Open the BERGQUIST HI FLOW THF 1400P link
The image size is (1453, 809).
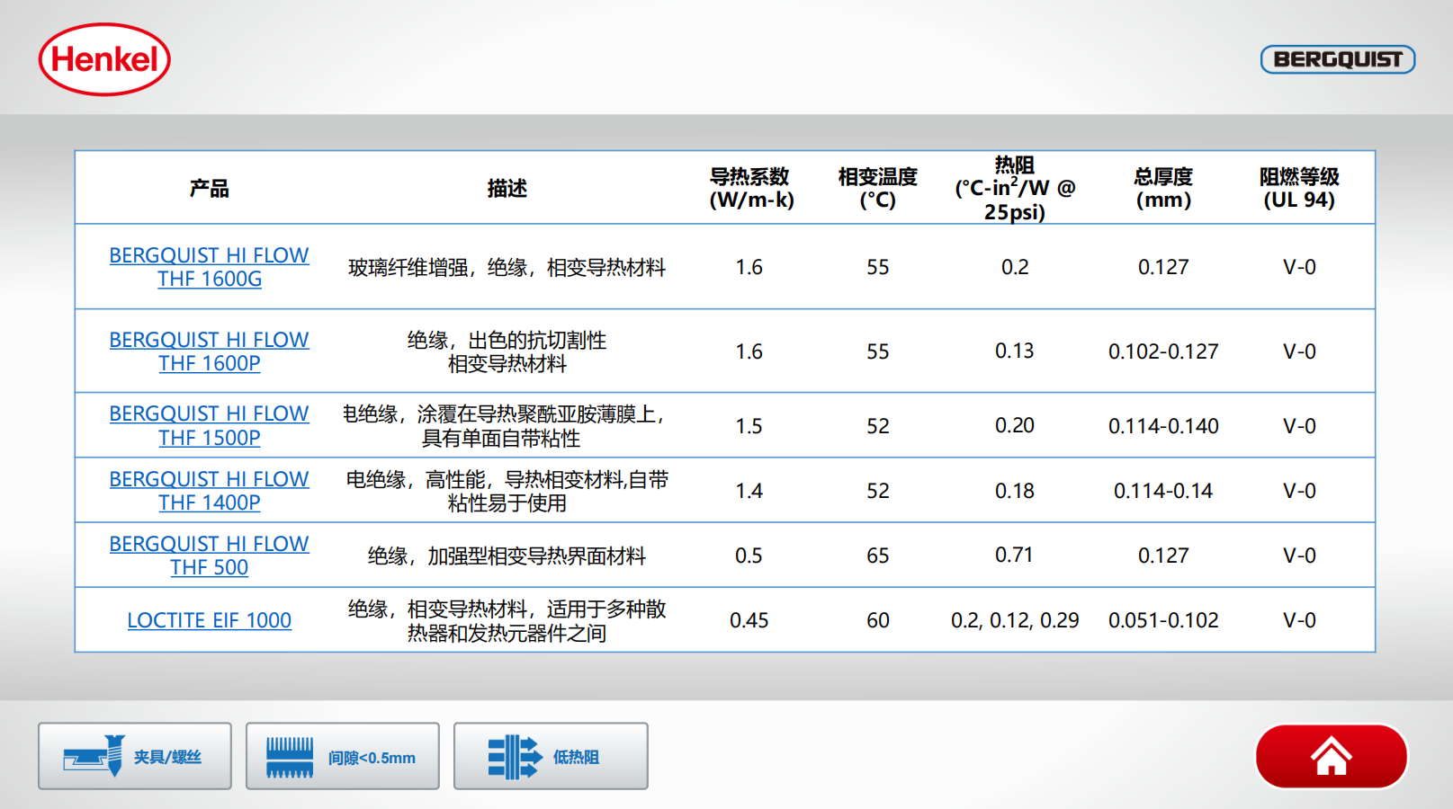pos(209,491)
